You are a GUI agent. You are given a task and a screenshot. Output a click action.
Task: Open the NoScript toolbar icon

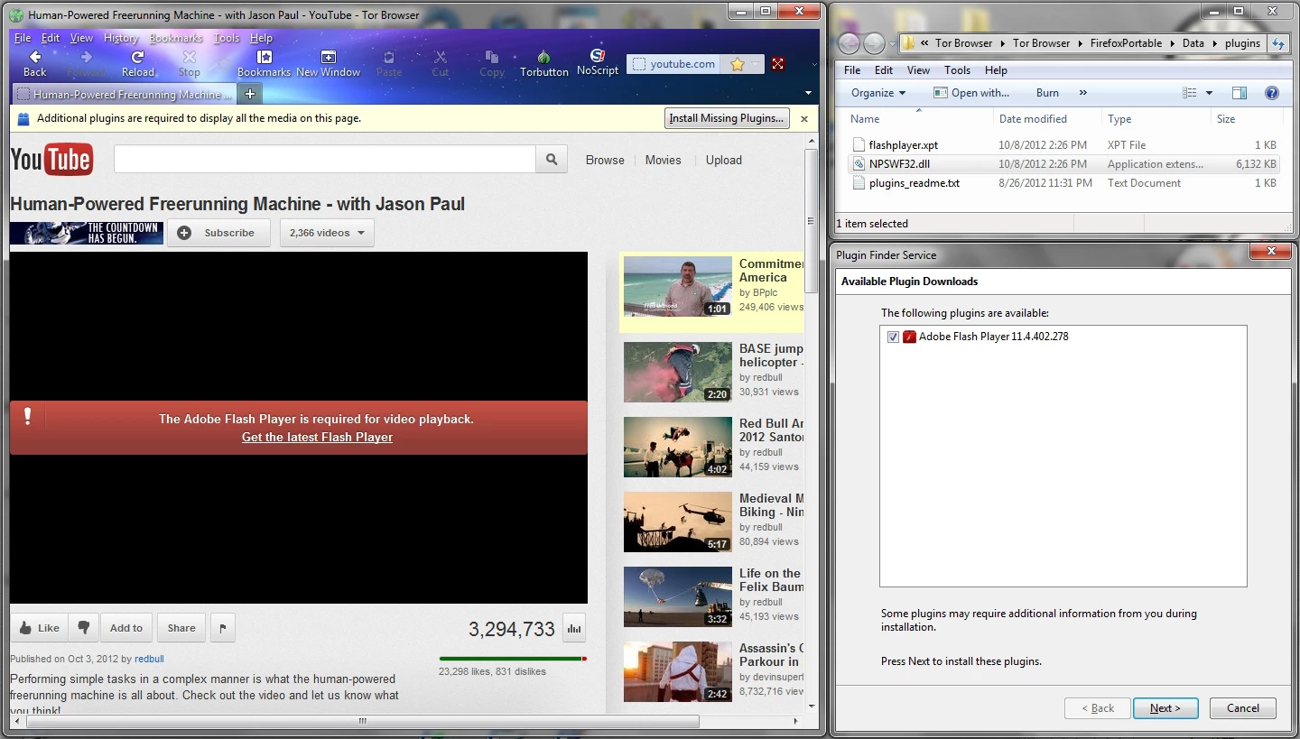598,62
